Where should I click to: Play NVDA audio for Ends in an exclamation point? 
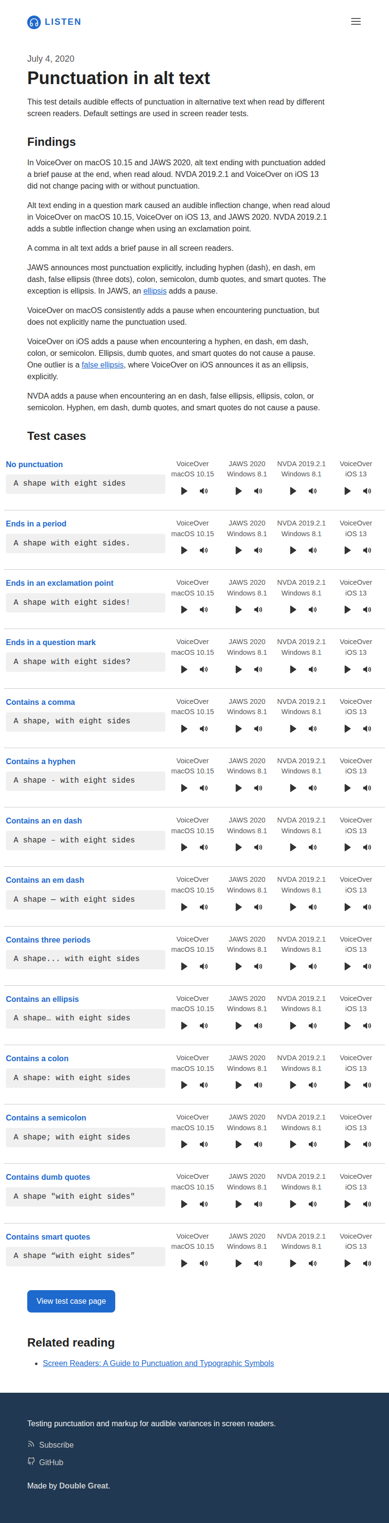click(x=293, y=610)
